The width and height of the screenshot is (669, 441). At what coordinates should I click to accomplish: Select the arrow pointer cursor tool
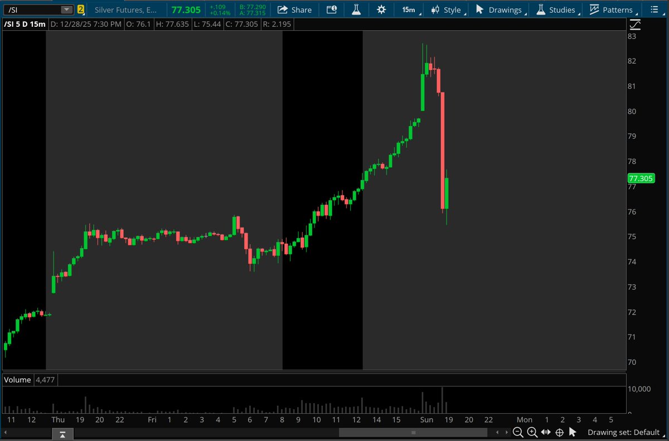573,432
